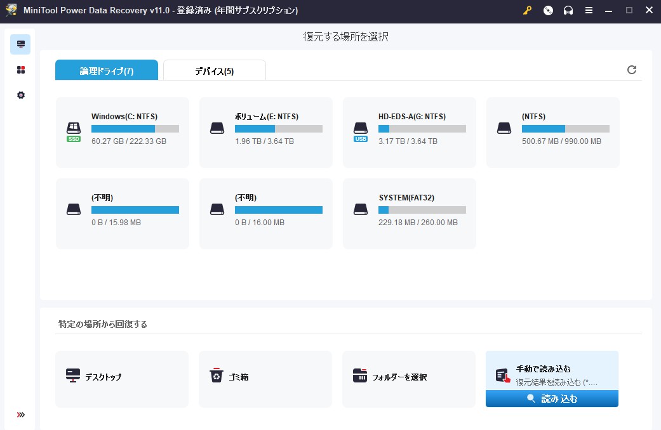Select the HD-EDS-A(G: NTFS) label
Viewport: 661px width, 430px height.
(412, 117)
